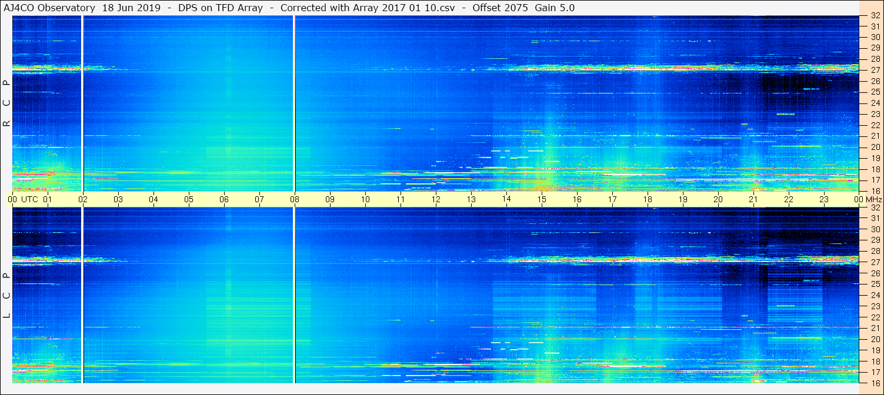The height and width of the screenshot is (395, 884).
Task: Click the 'AJ4CO Observatory' title text
Action: [x=50, y=8]
